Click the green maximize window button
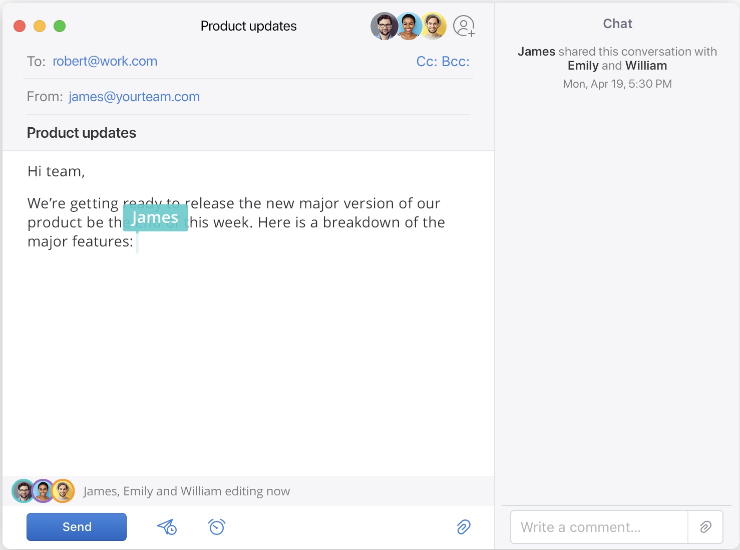This screenshot has height=550, width=740. point(60,26)
